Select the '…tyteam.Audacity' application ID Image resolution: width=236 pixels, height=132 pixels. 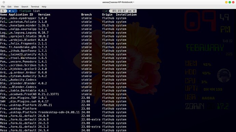pos(23,76)
